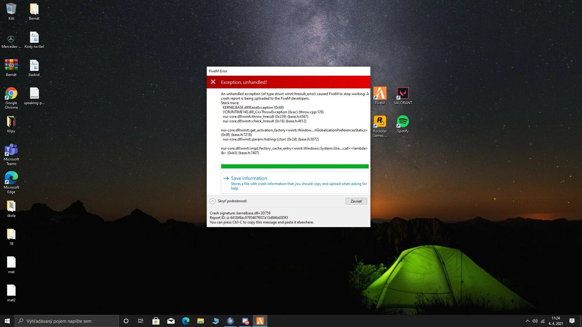Open the Mercedes desktop shortcut
This screenshot has height=327, width=582.
pos(11,39)
